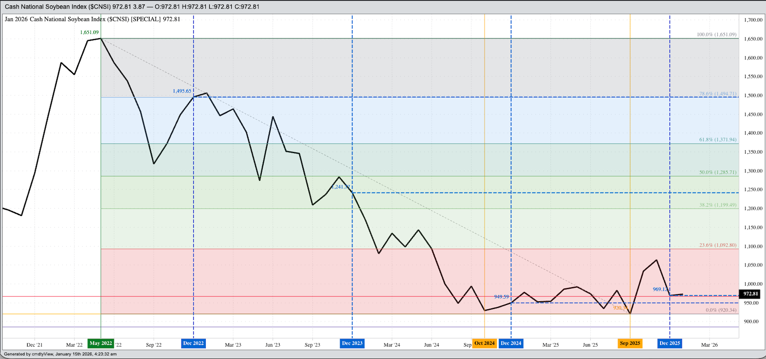Click the 1,100.00 y-axis price label

[x=753, y=246]
